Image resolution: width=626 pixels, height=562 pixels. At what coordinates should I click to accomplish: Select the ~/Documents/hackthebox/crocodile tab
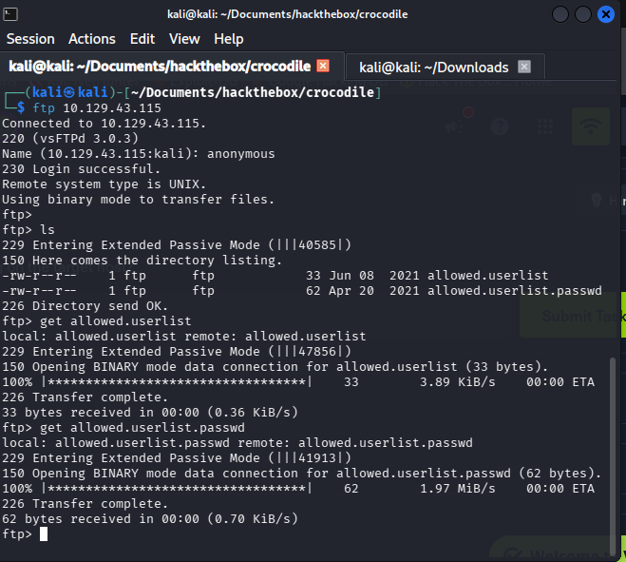(160, 67)
